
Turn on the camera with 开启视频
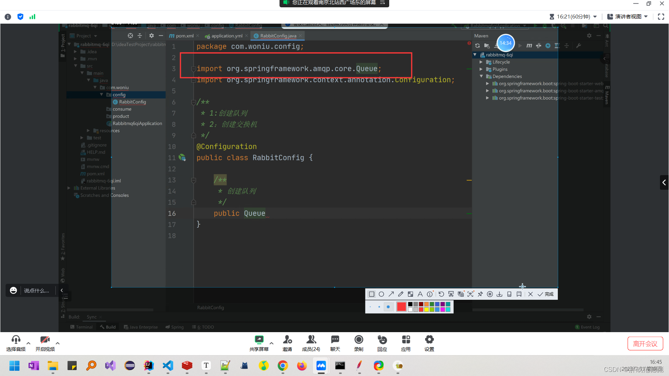45,343
